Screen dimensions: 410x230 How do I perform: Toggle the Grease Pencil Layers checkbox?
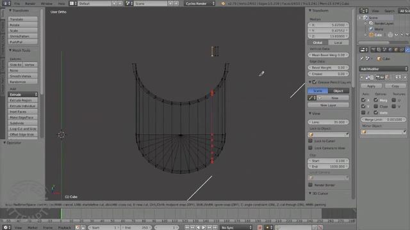point(315,82)
